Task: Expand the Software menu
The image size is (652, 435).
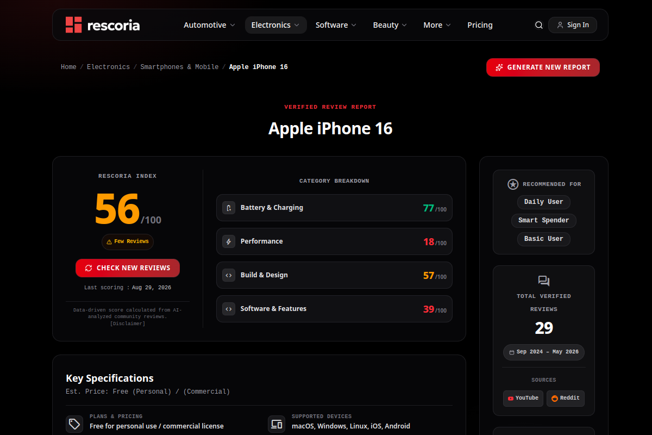Action: tap(336, 25)
